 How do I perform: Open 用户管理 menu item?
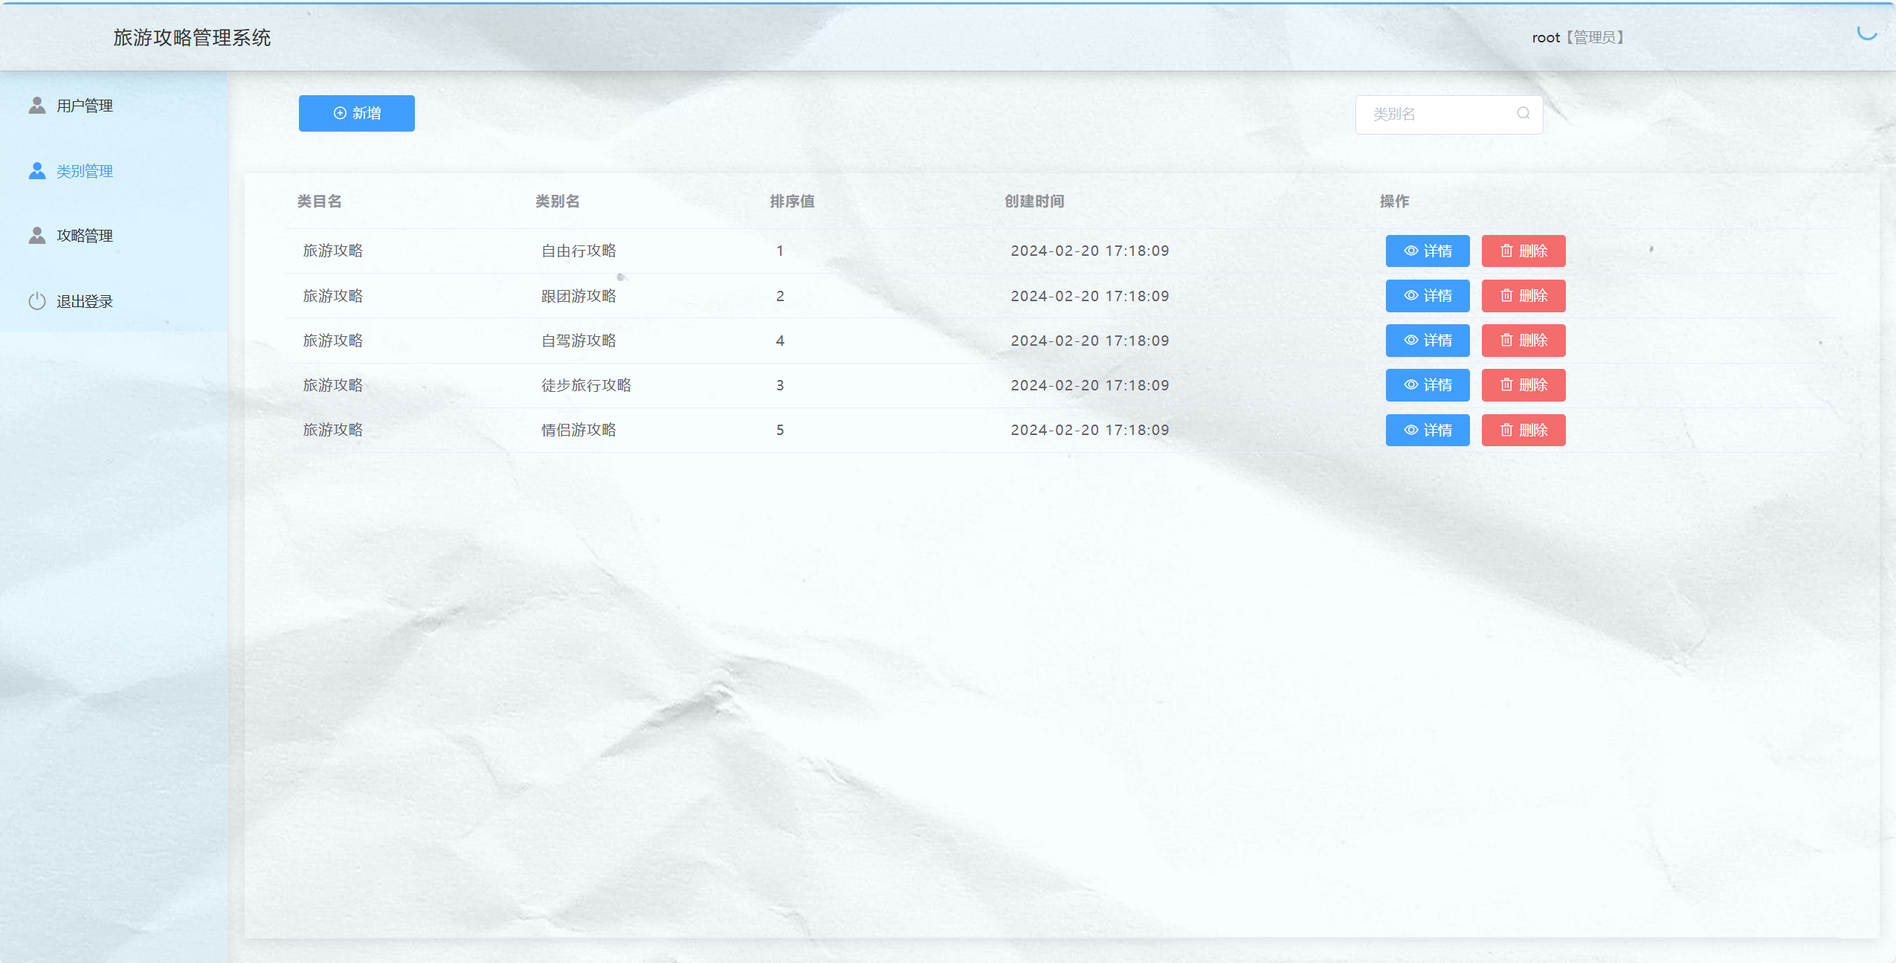(x=84, y=106)
